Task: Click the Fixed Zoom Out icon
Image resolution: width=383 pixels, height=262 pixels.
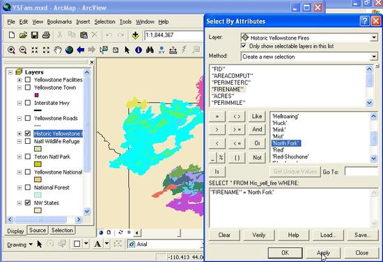Action: click(46, 50)
